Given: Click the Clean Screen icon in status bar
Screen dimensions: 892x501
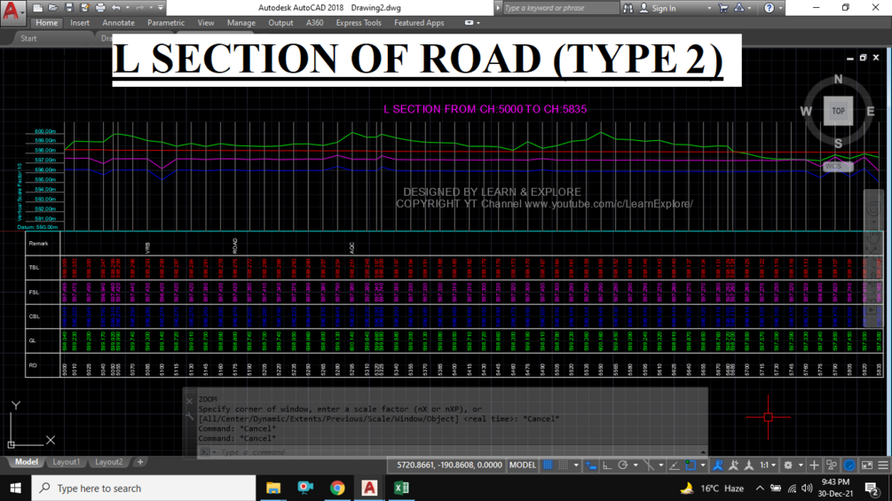Looking at the screenshot, I should tap(867, 465).
